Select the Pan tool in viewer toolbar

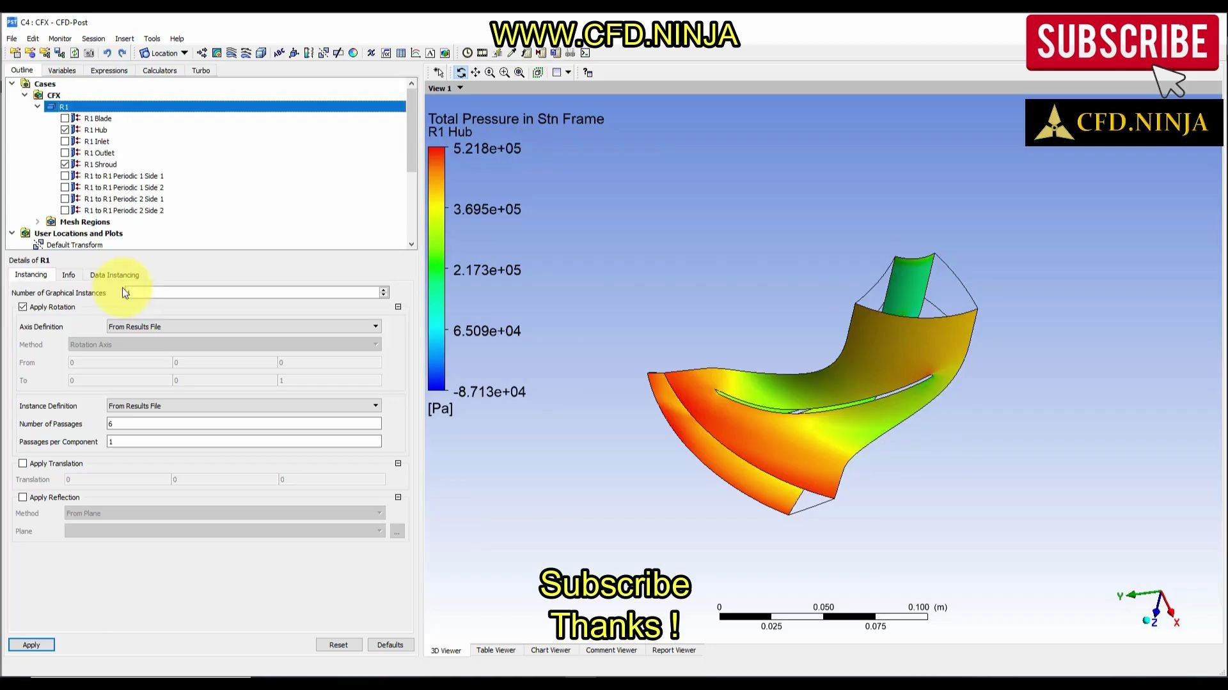click(475, 73)
